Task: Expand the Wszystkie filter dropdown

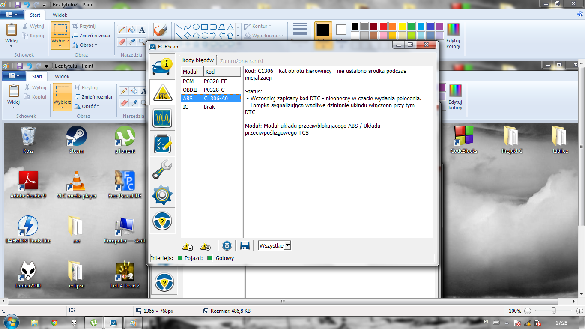Action: [287, 245]
